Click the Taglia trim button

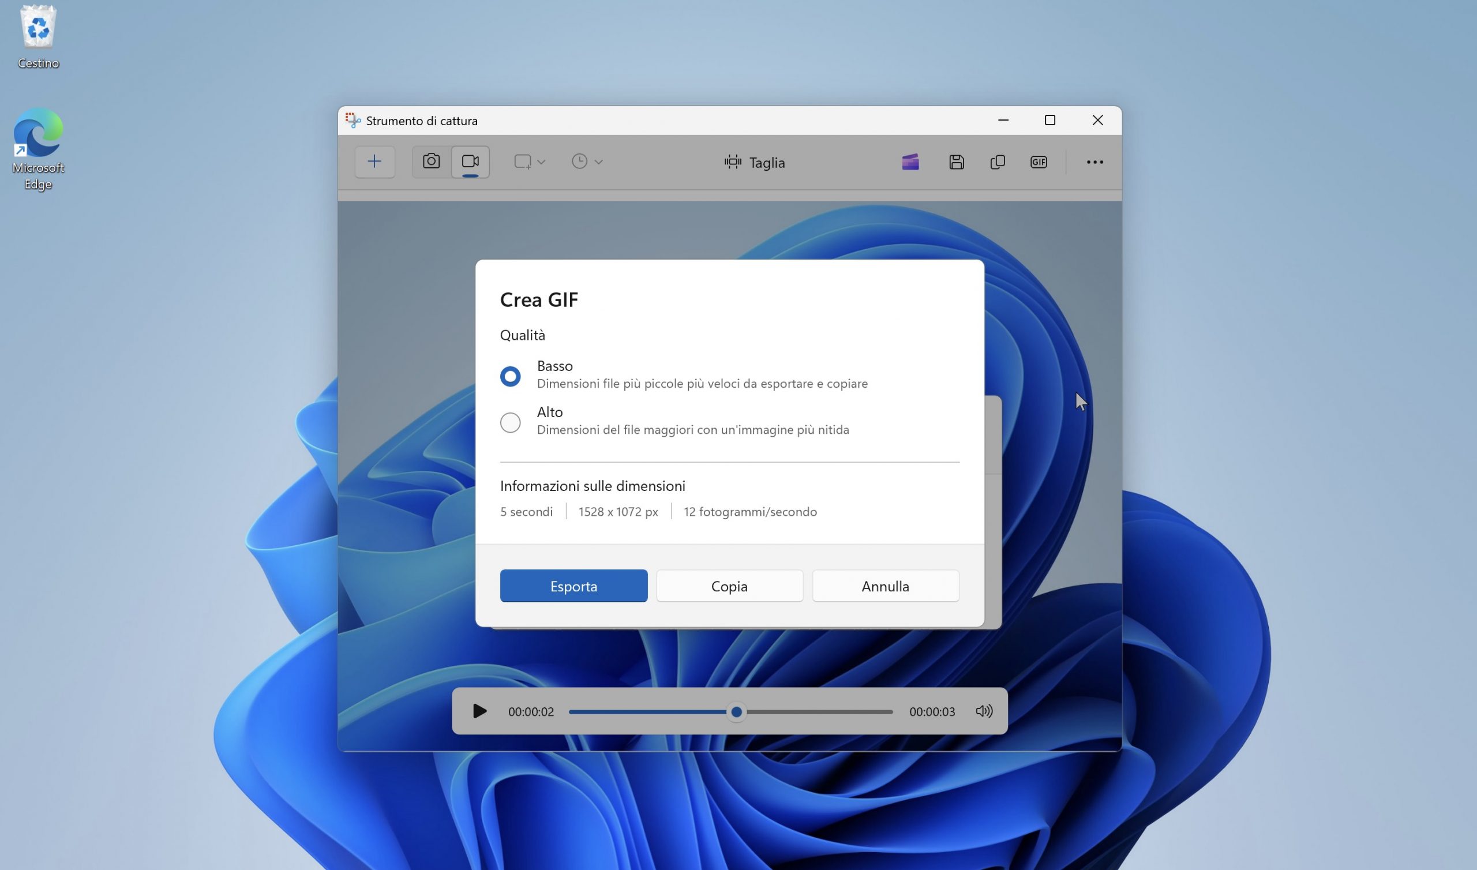click(754, 162)
